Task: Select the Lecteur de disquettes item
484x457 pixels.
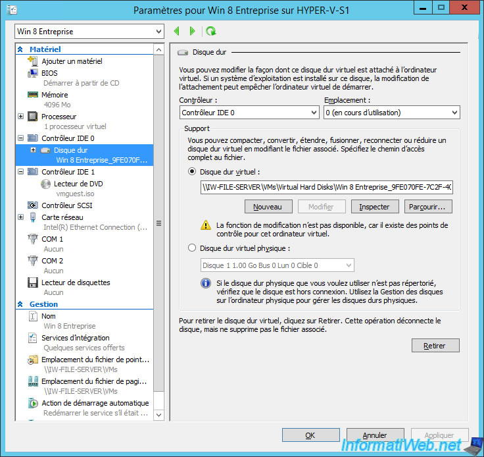Action: click(76, 282)
